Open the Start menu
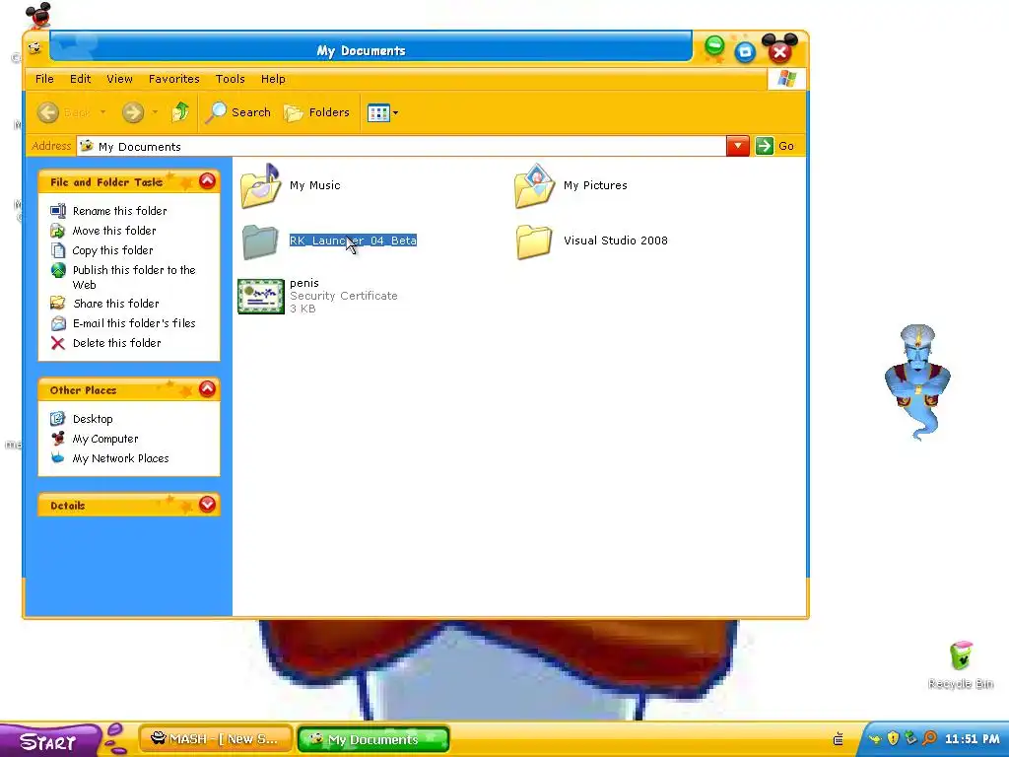1009x757 pixels. pyautogui.click(x=49, y=741)
